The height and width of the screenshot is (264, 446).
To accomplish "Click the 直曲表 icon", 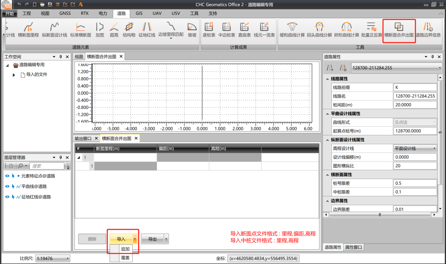I will [x=244, y=30].
